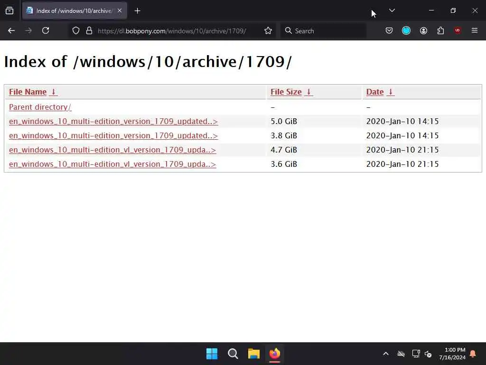The image size is (486, 365).
Task: Open muted volume tray icon
Action: (x=429, y=354)
